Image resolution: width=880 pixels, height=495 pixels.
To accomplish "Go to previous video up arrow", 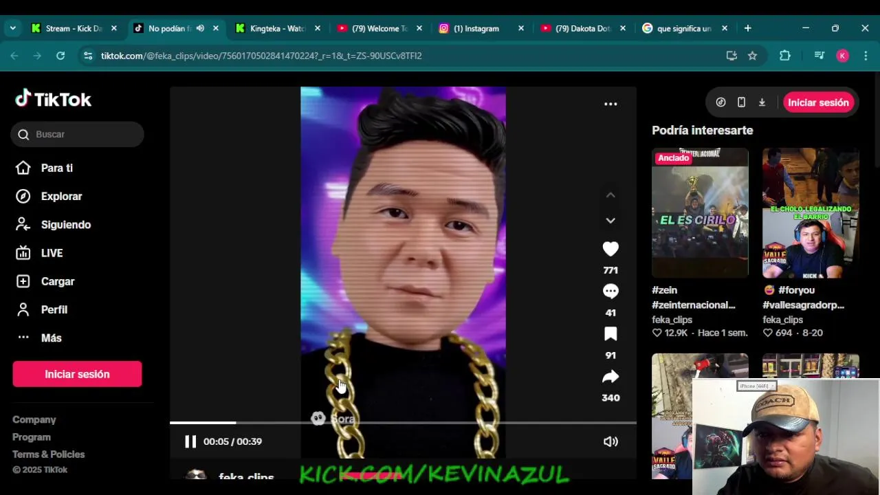I will coord(610,195).
